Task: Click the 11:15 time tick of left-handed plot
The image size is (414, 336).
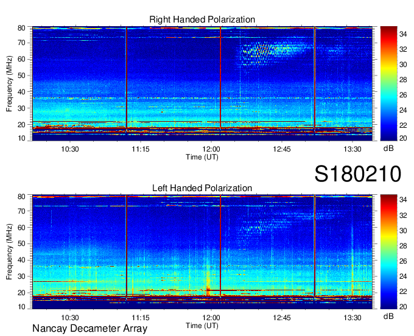Action: pyautogui.click(x=141, y=318)
